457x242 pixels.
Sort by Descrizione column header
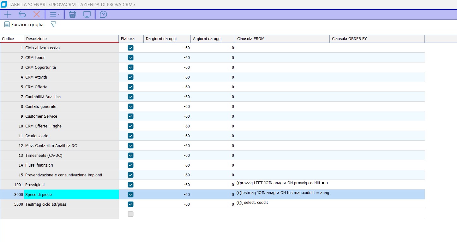click(71, 39)
